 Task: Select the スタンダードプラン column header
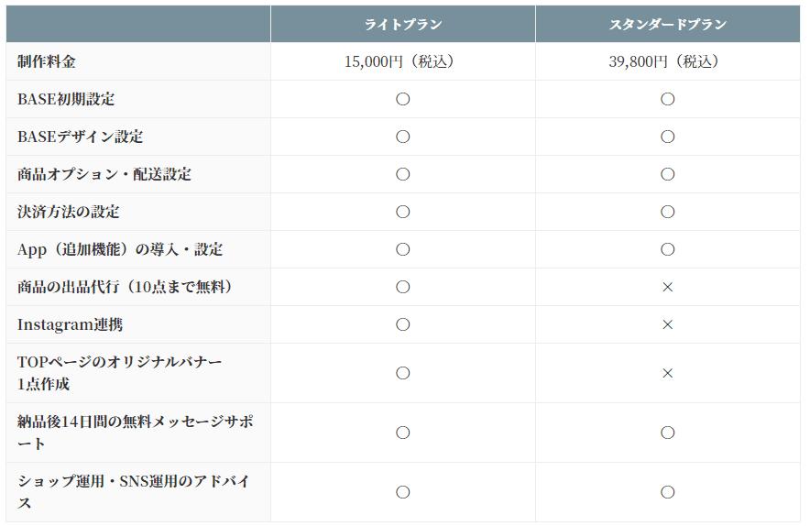pyautogui.click(x=667, y=25)
